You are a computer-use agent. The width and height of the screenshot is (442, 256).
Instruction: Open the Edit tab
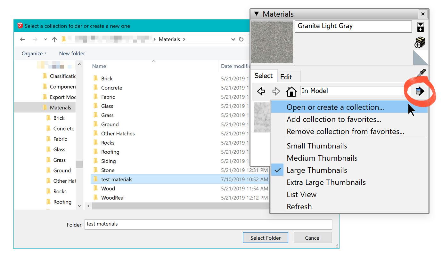[x=286, y=77]
